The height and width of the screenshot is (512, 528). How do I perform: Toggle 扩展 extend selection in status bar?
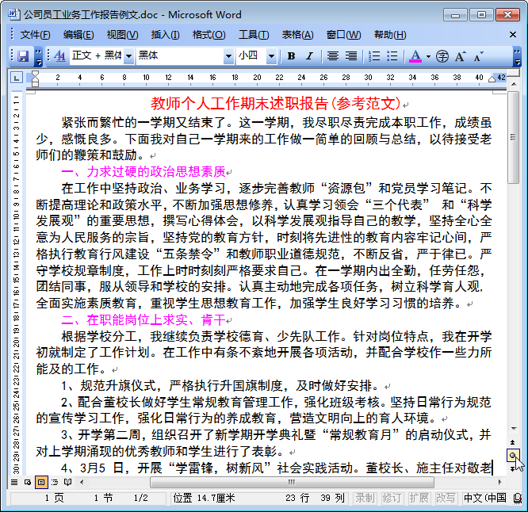[x=419, y=498]
